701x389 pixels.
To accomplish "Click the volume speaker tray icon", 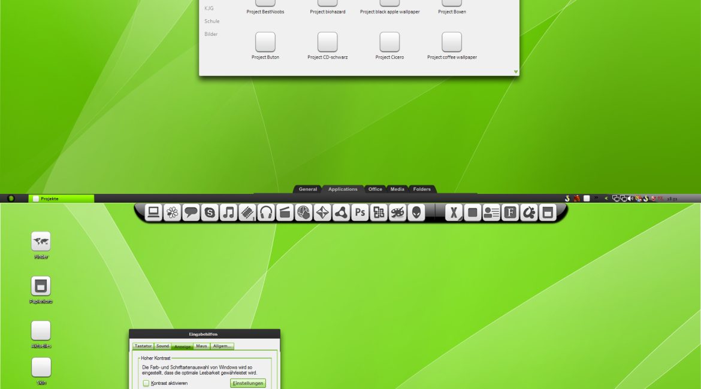I will tap(630, 199).
